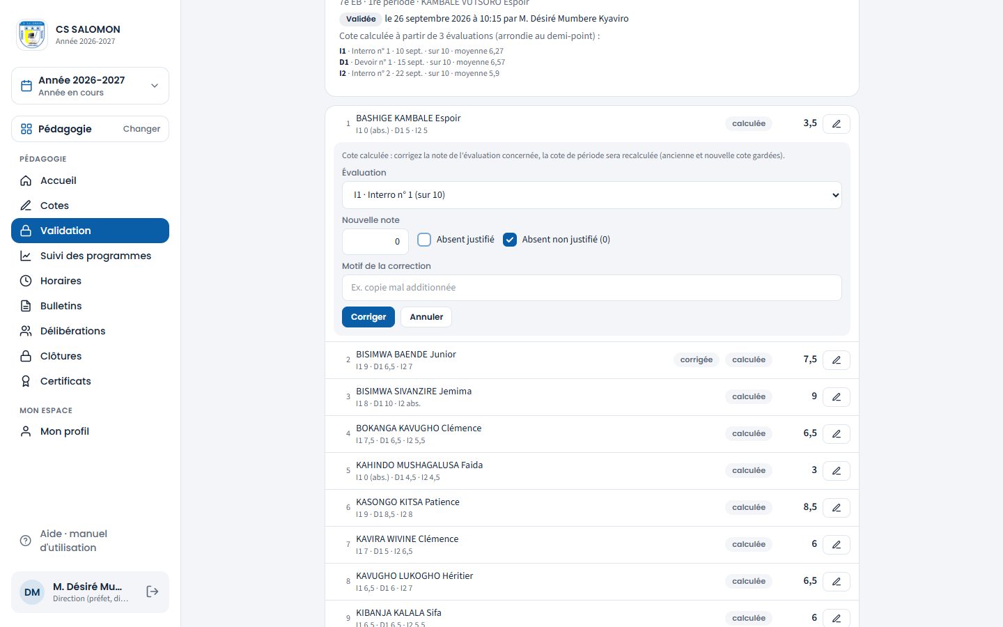
Task: Click the help question mark icon
Action: coord(26,541)
